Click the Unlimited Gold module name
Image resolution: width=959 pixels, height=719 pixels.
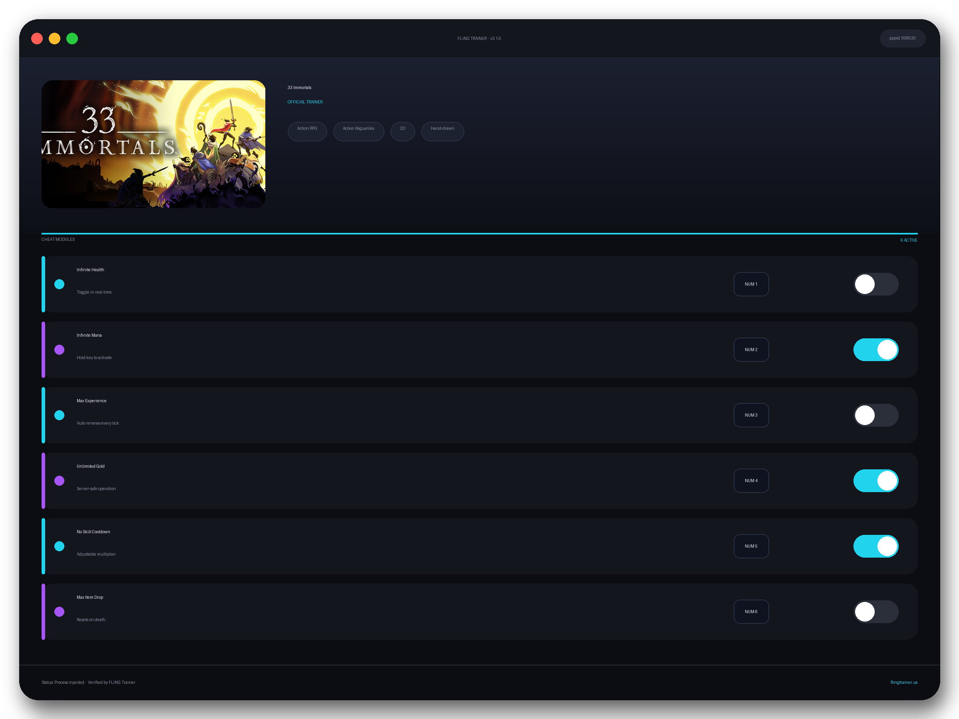91,466
